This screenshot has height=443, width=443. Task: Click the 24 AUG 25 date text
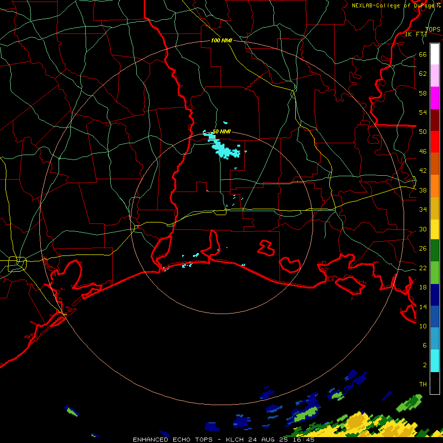268,440
